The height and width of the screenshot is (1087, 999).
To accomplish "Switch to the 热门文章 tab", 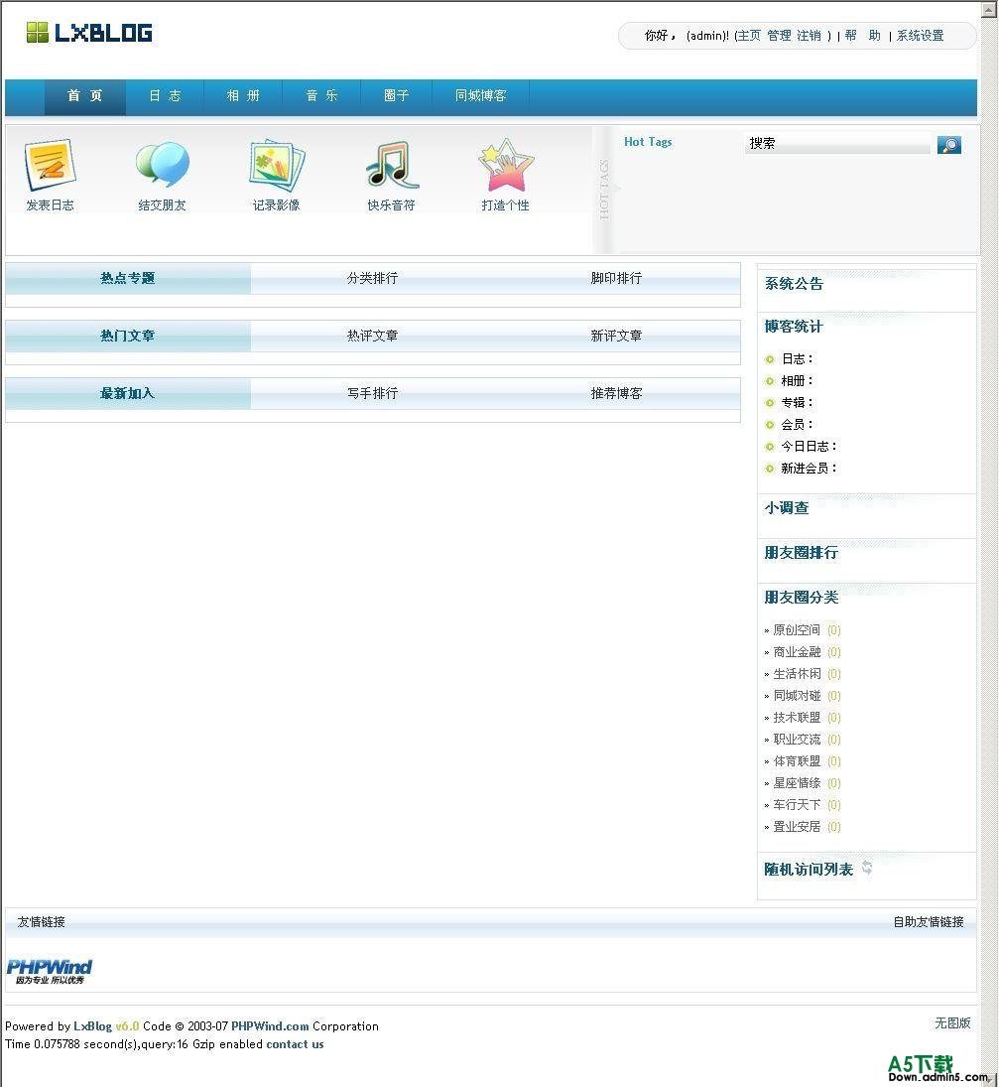I will (x=127, y=336).
